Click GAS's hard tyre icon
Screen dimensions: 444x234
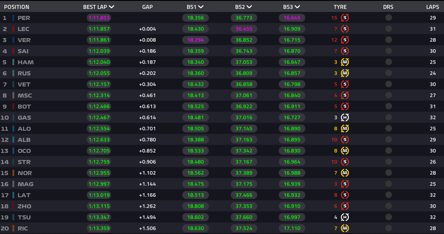344,117
